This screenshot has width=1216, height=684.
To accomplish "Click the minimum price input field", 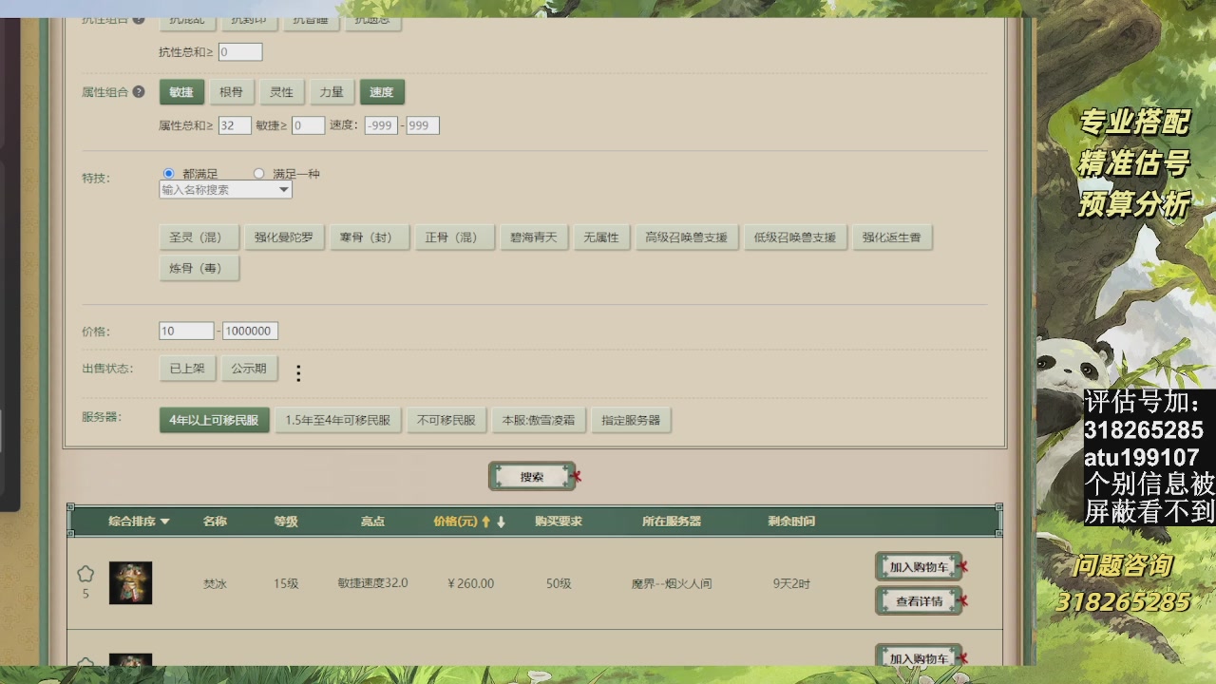I will [x=185, y=330].
